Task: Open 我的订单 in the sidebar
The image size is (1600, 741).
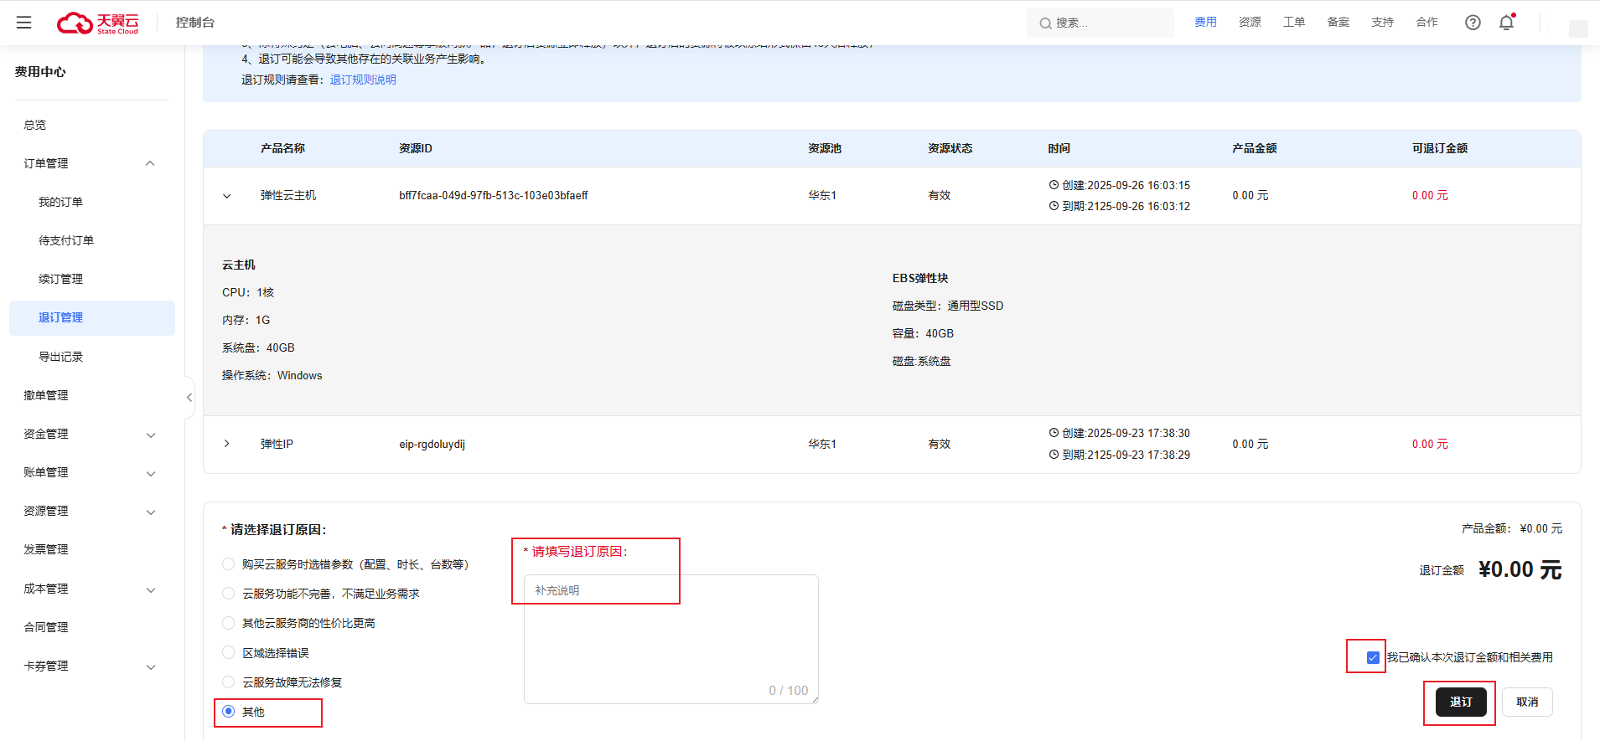Action: click(60, 202)
